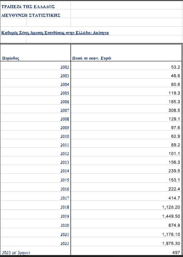Viewport: 183px width, 257px height.
Task: Select the value 874.9 cell
Action: [126, 226]
